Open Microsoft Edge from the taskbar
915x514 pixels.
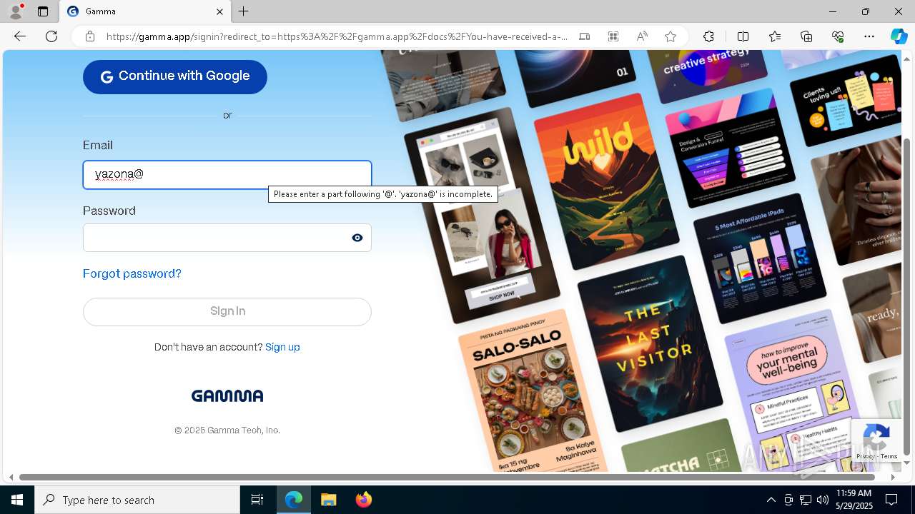294,500
